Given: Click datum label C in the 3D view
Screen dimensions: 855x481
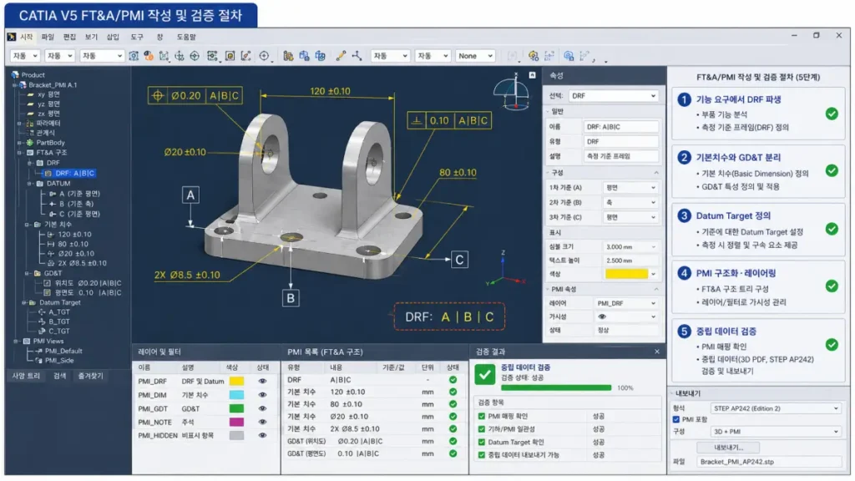Looking at the screenshot, I should click(460, 260).
